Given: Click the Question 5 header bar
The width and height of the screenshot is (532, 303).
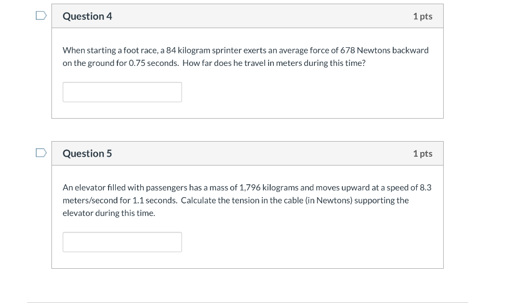Looking at the screenshot, I should [248, 153].
